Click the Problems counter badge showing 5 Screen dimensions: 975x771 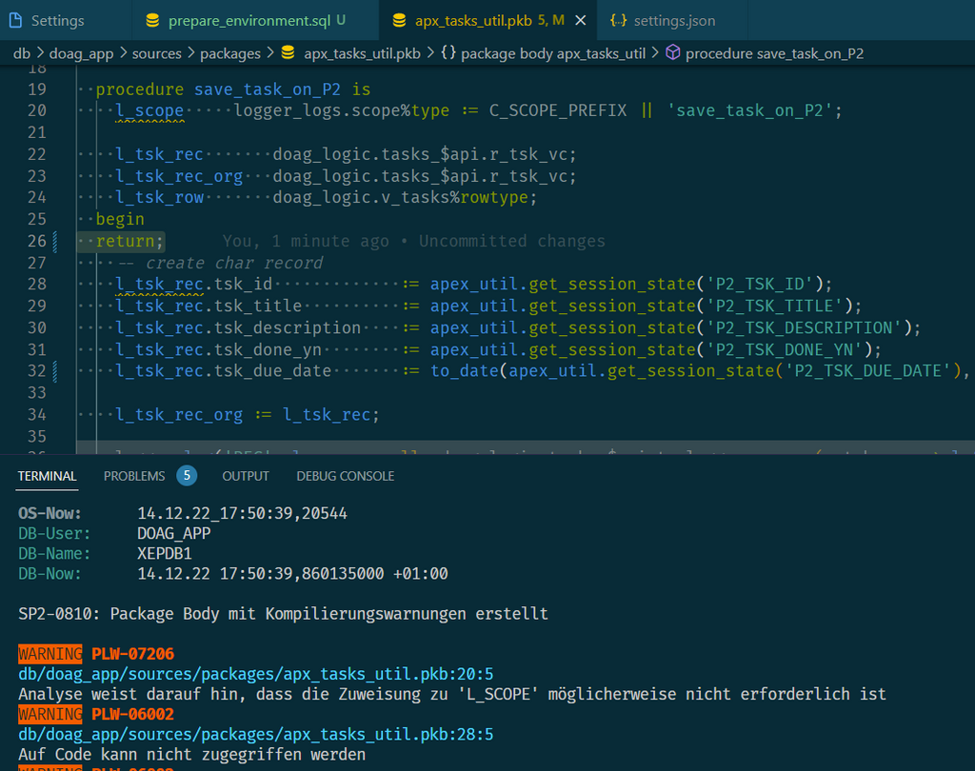[x=187, y=475]
